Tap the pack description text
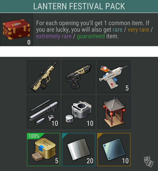Image resolution: width=158 pixels, height=171 pixels. 94,30
